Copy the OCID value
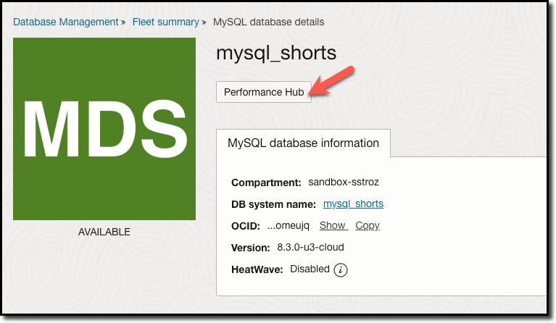556x323 pixels. coord(368,226)
